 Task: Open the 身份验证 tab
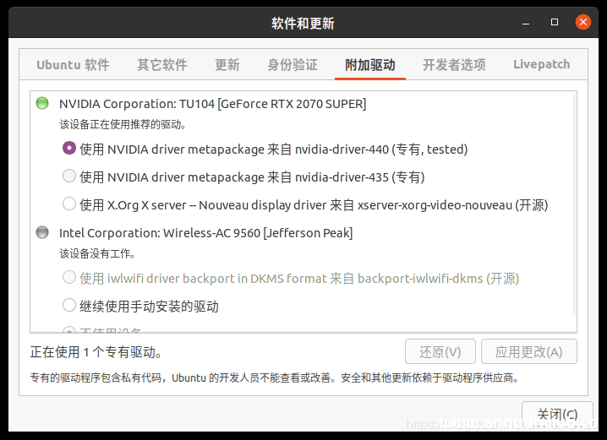[x=293, y=64]
